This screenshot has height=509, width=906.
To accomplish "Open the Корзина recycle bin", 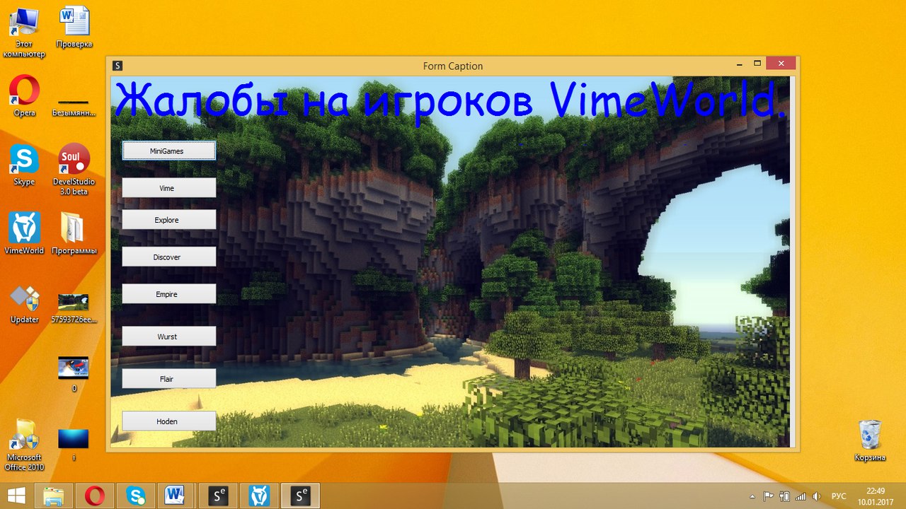I will [870, 440].
